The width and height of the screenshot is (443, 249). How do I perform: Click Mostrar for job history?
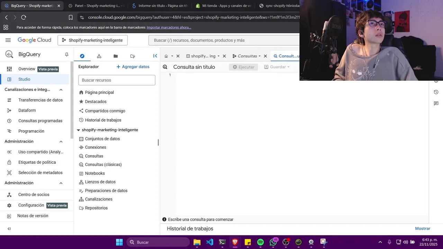[423, 229]
